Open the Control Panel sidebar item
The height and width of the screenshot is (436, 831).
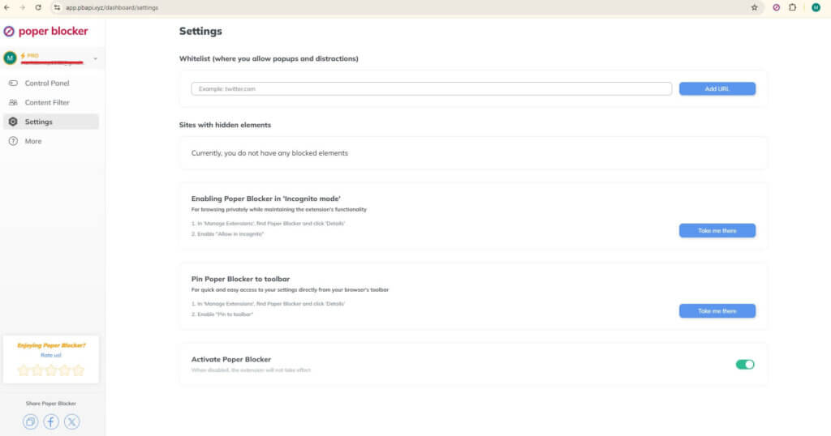[x=46, y=83]
